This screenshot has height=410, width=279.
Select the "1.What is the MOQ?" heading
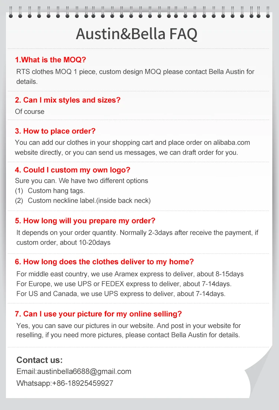[50, 60]
